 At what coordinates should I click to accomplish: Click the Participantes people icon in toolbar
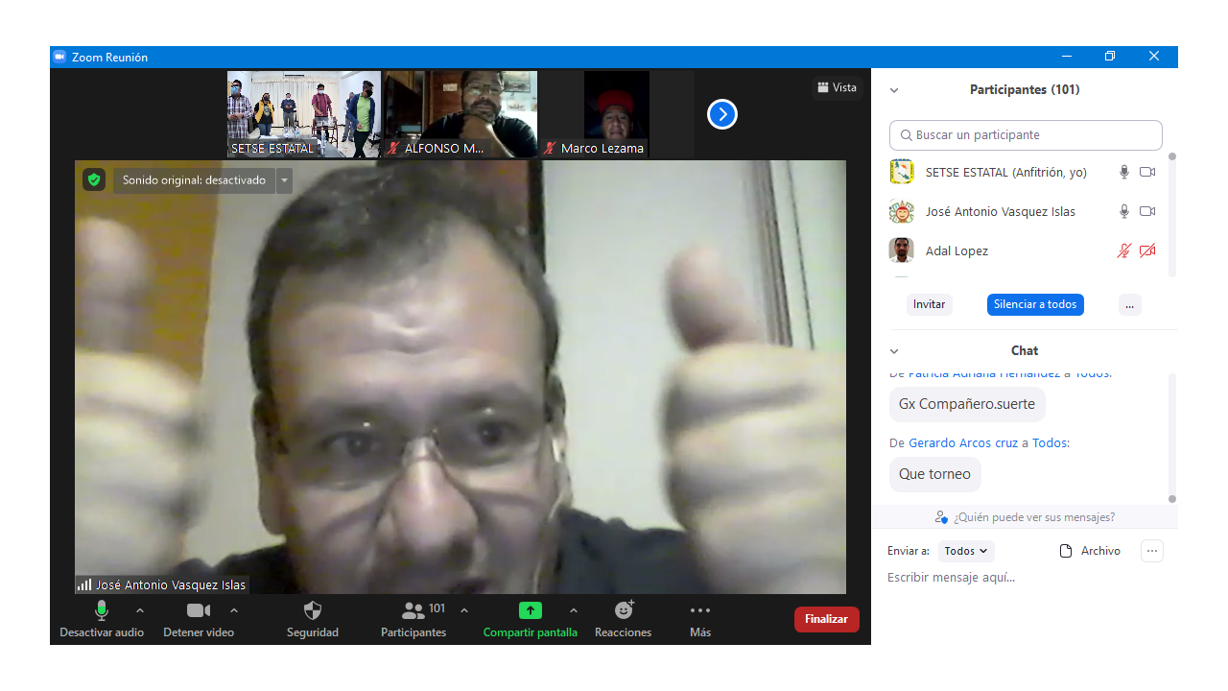tap(413, 610)
